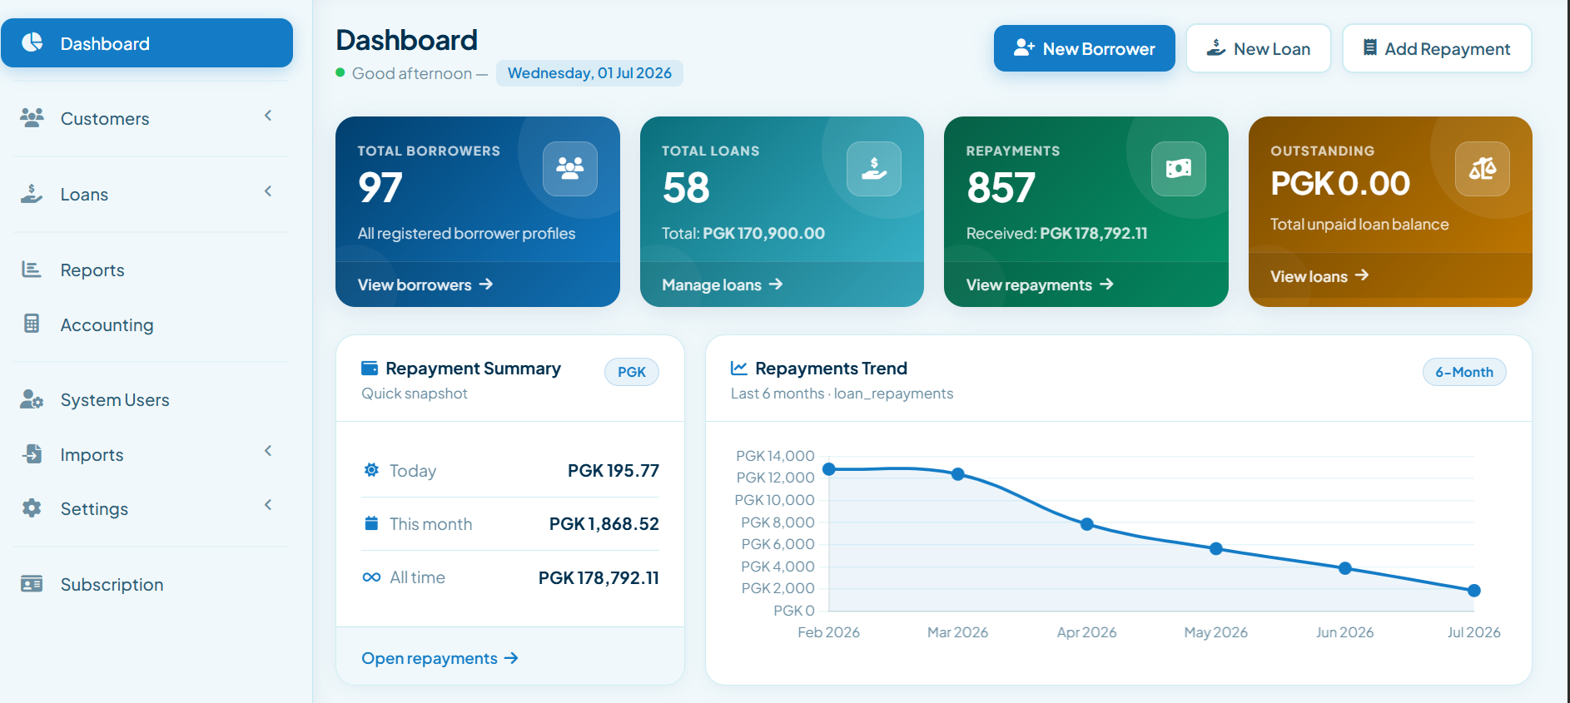Viewport: 1570px width, 703px height.
Task: Click the Customers people icon in sidebar
Action: tap(32, 118)
